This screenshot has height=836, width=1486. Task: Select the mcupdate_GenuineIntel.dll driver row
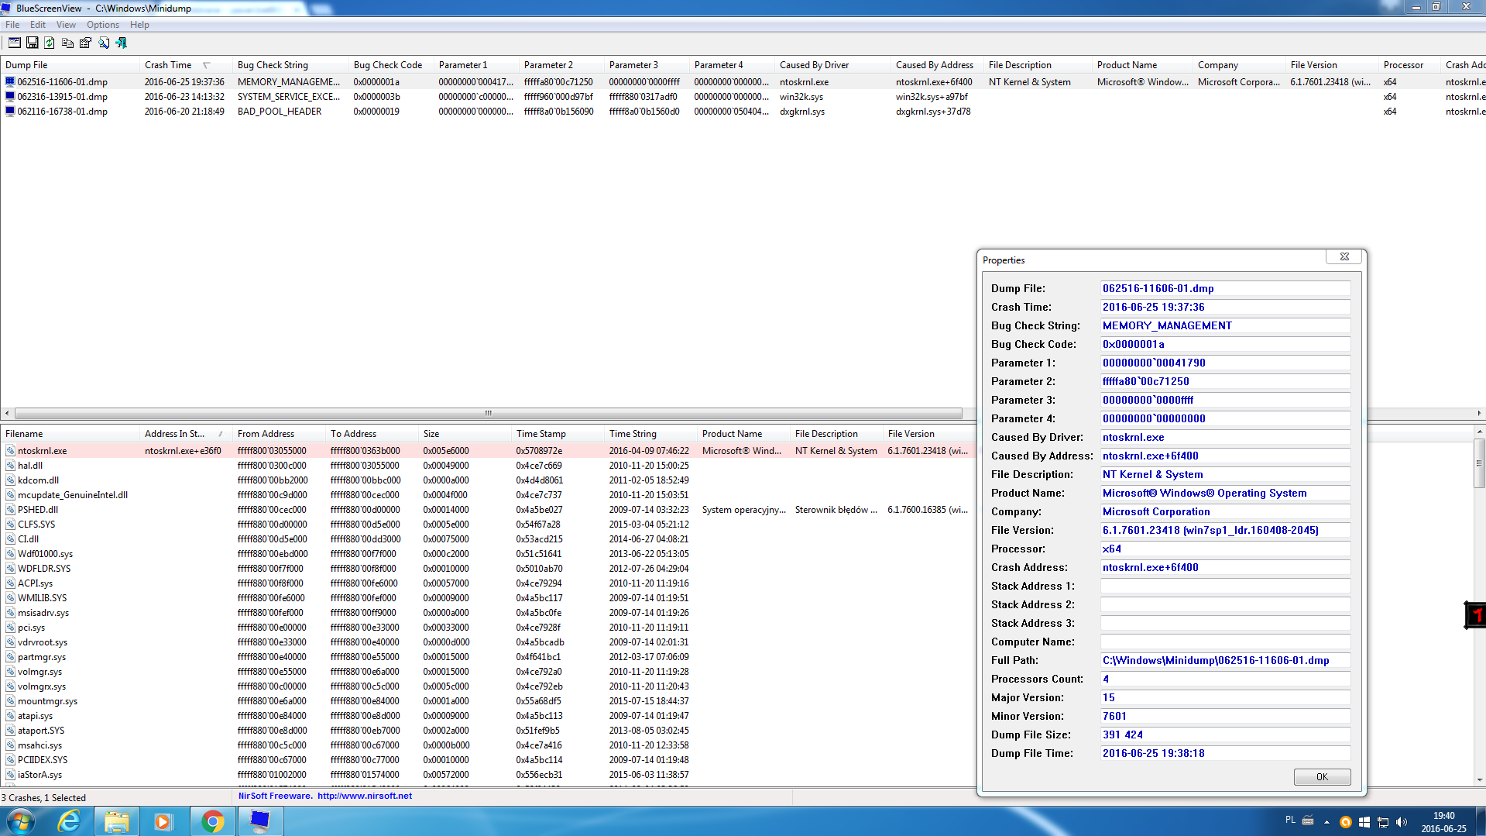(488, 495)
